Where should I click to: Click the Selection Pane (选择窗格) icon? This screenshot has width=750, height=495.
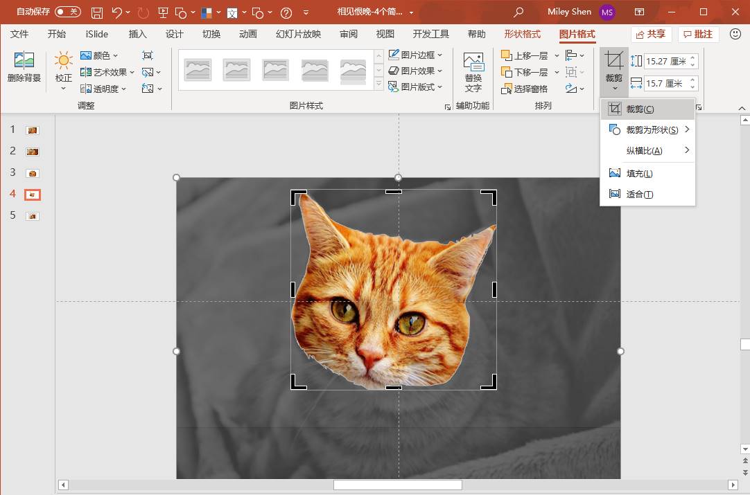[524, 89]
